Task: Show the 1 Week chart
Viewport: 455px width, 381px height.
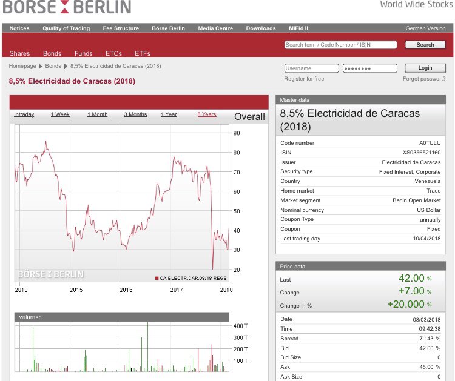Action: (x=60, y=114)
